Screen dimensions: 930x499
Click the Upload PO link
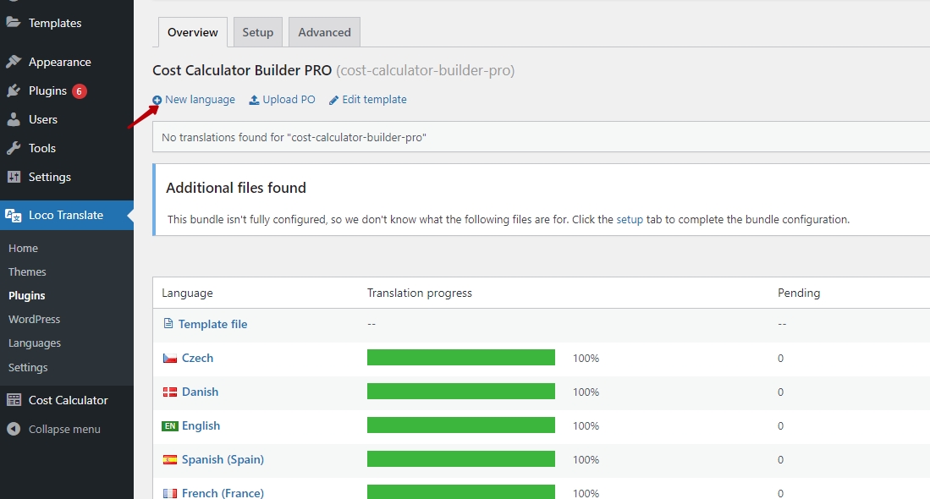click(289, 100)
